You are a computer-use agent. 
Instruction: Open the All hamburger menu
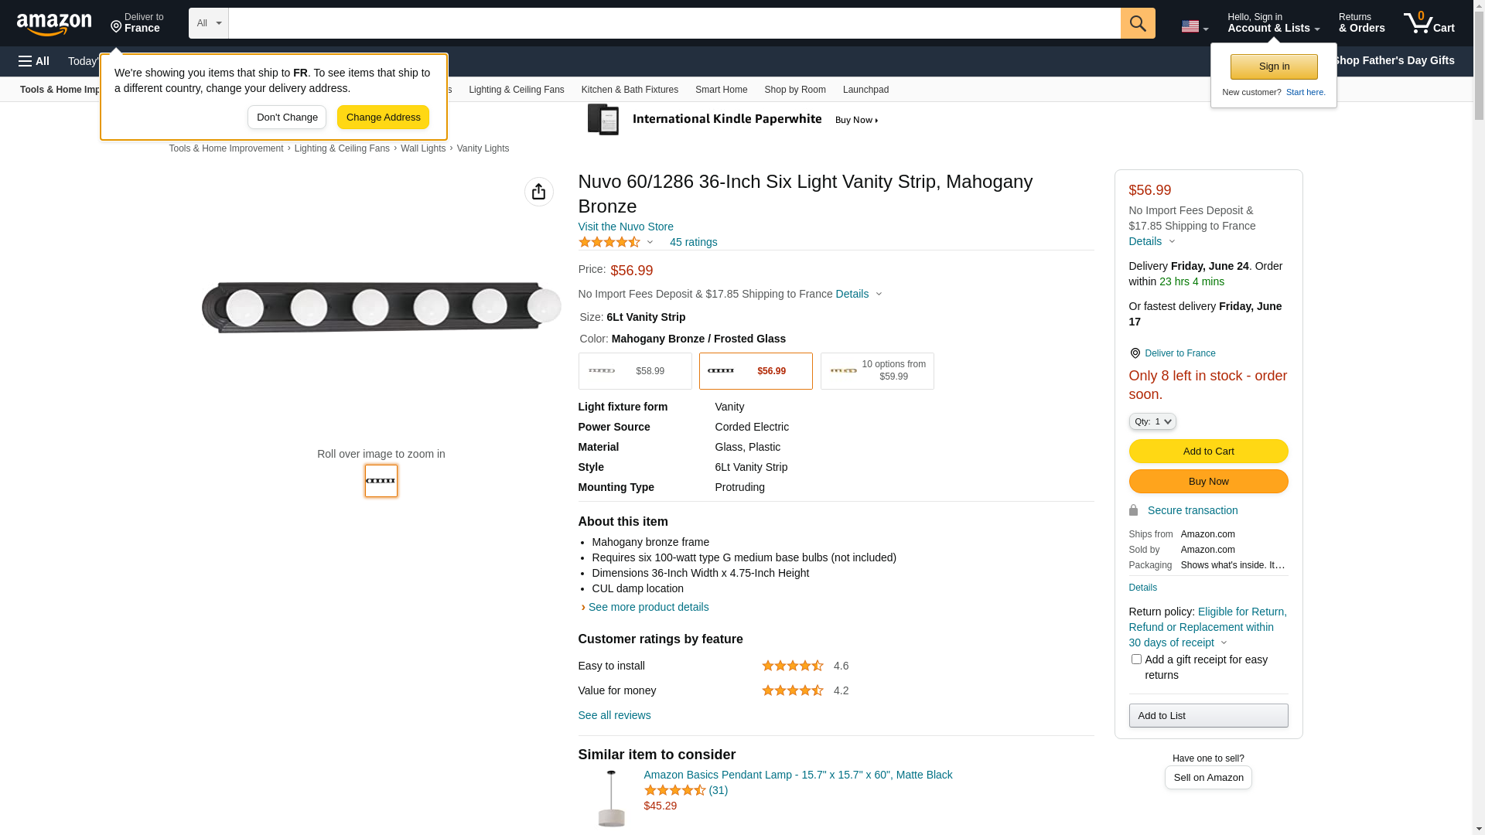click(34, 61)
